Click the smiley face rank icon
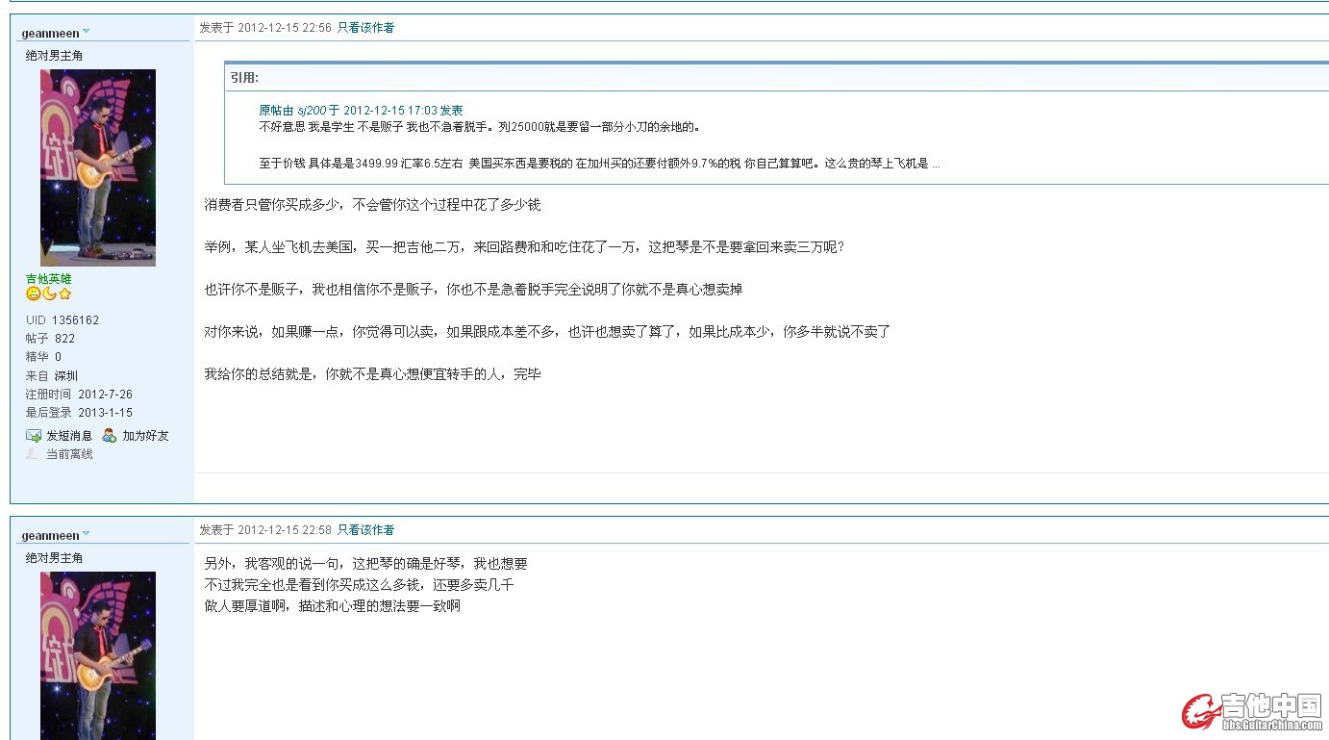Image resolution: width=1329 pixels, height=740 pixels. pyautogui.click(x=33, y=294)
